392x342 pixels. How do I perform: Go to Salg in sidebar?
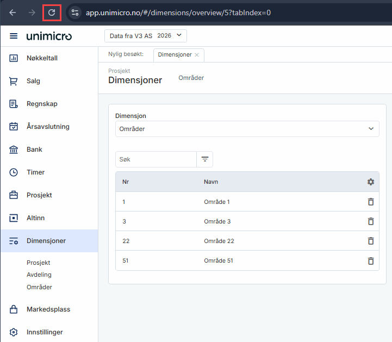[33, 81]
